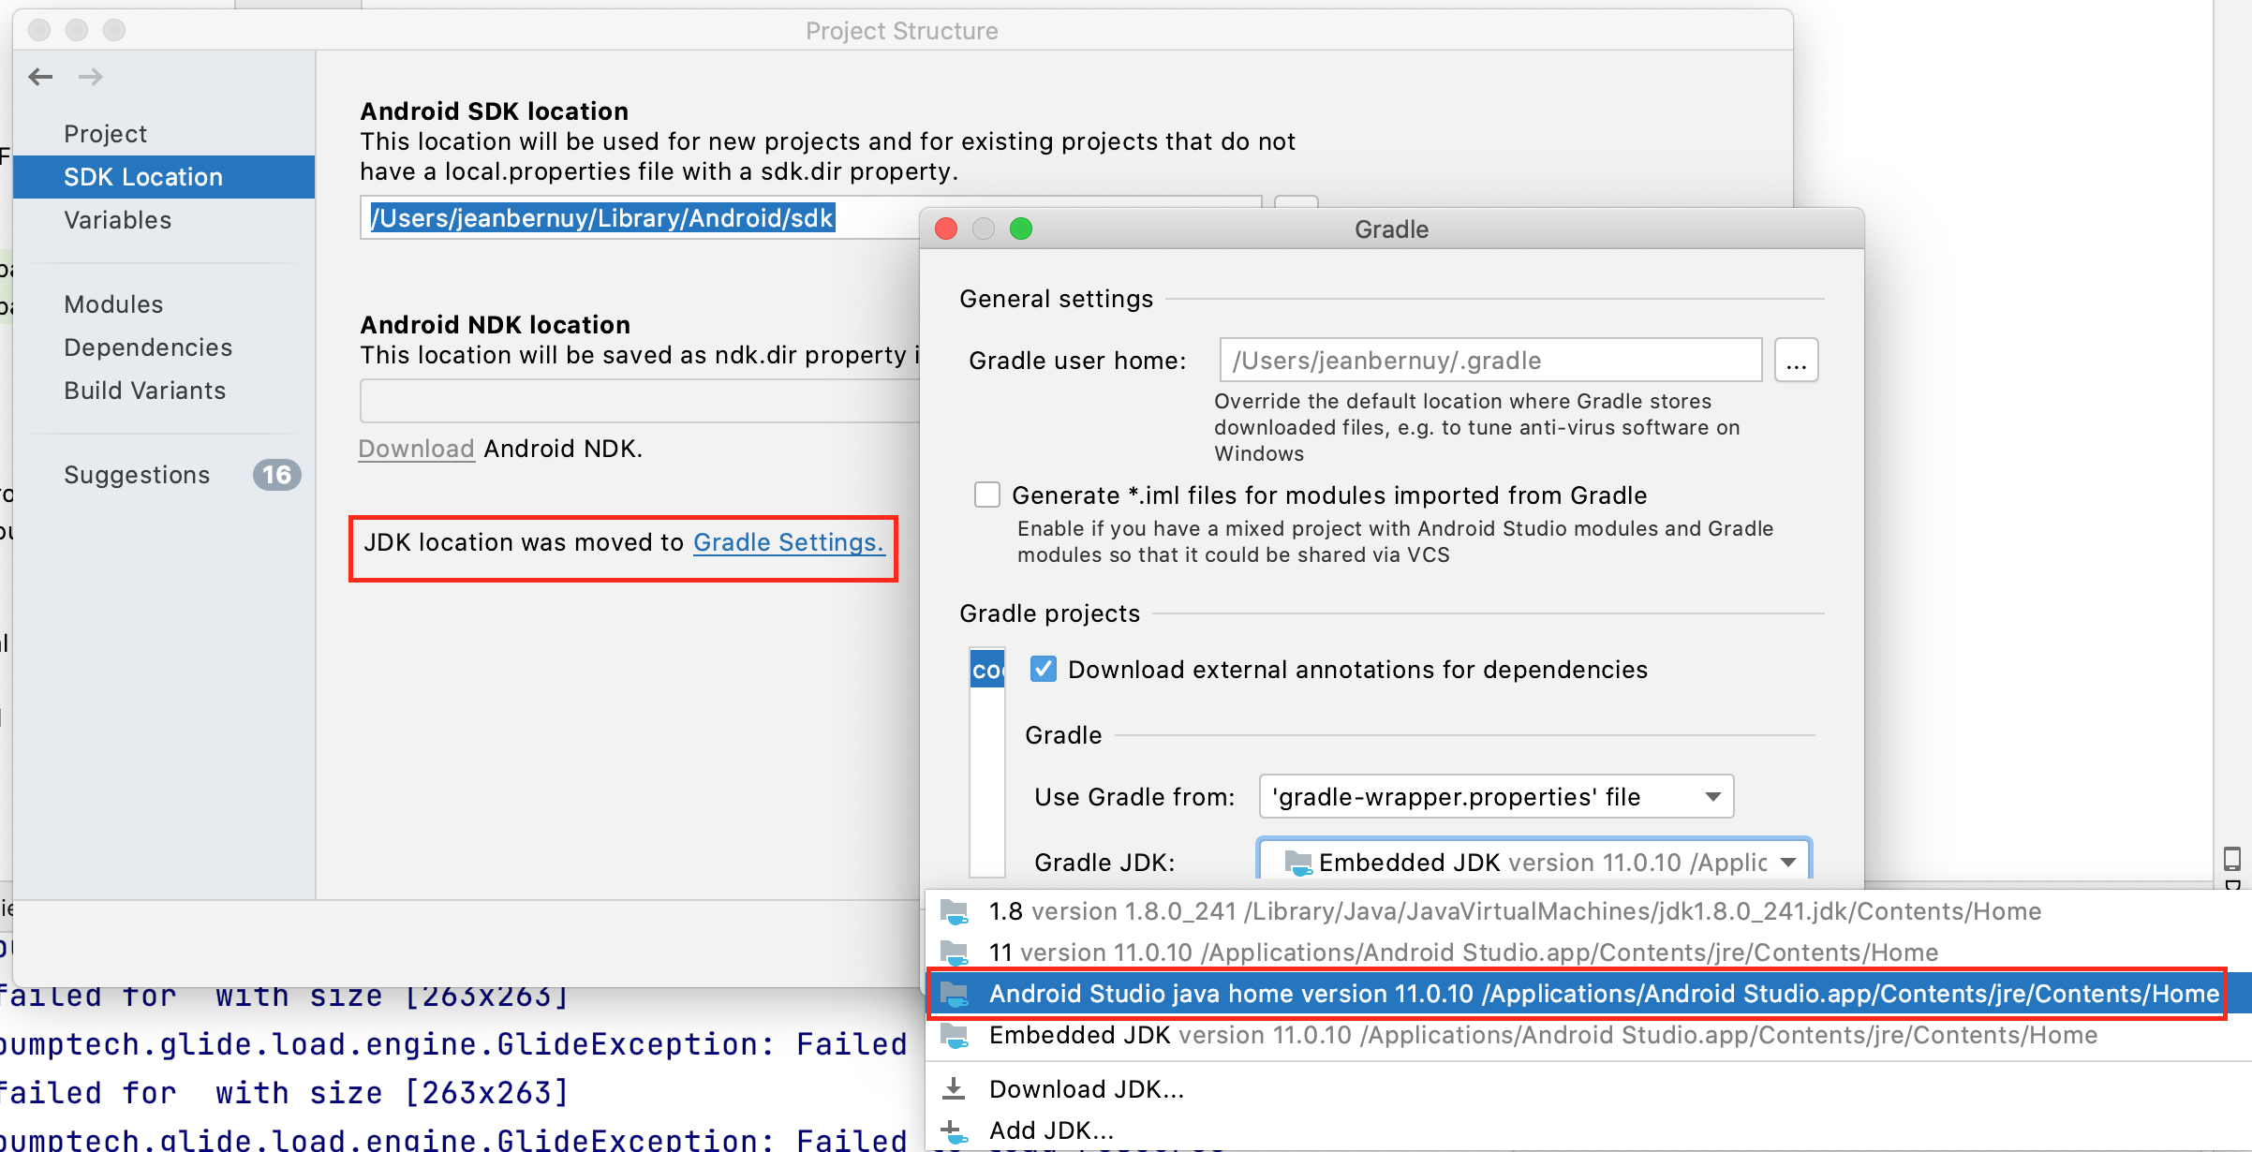Open the Gradle Settings link

pyautogui.click(x=788, y=542)
